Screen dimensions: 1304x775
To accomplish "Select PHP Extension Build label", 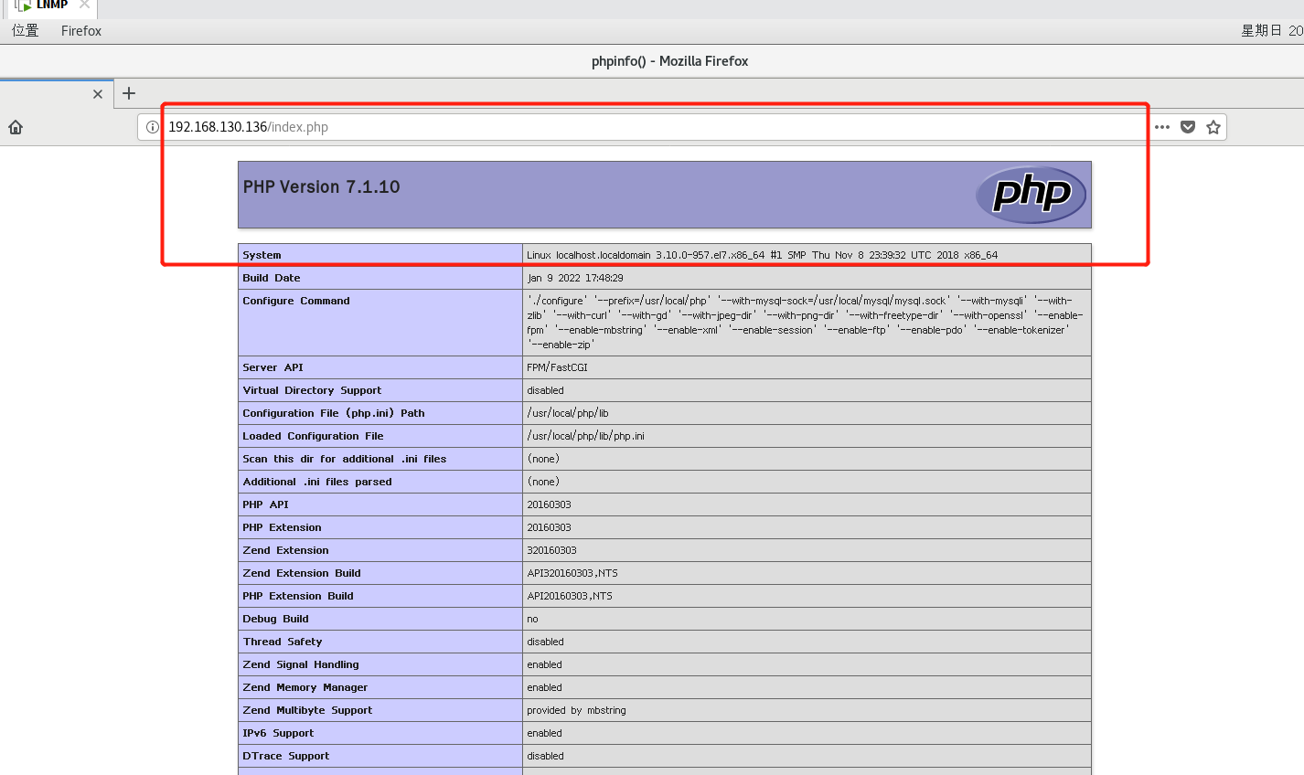I will pos(298,596).
